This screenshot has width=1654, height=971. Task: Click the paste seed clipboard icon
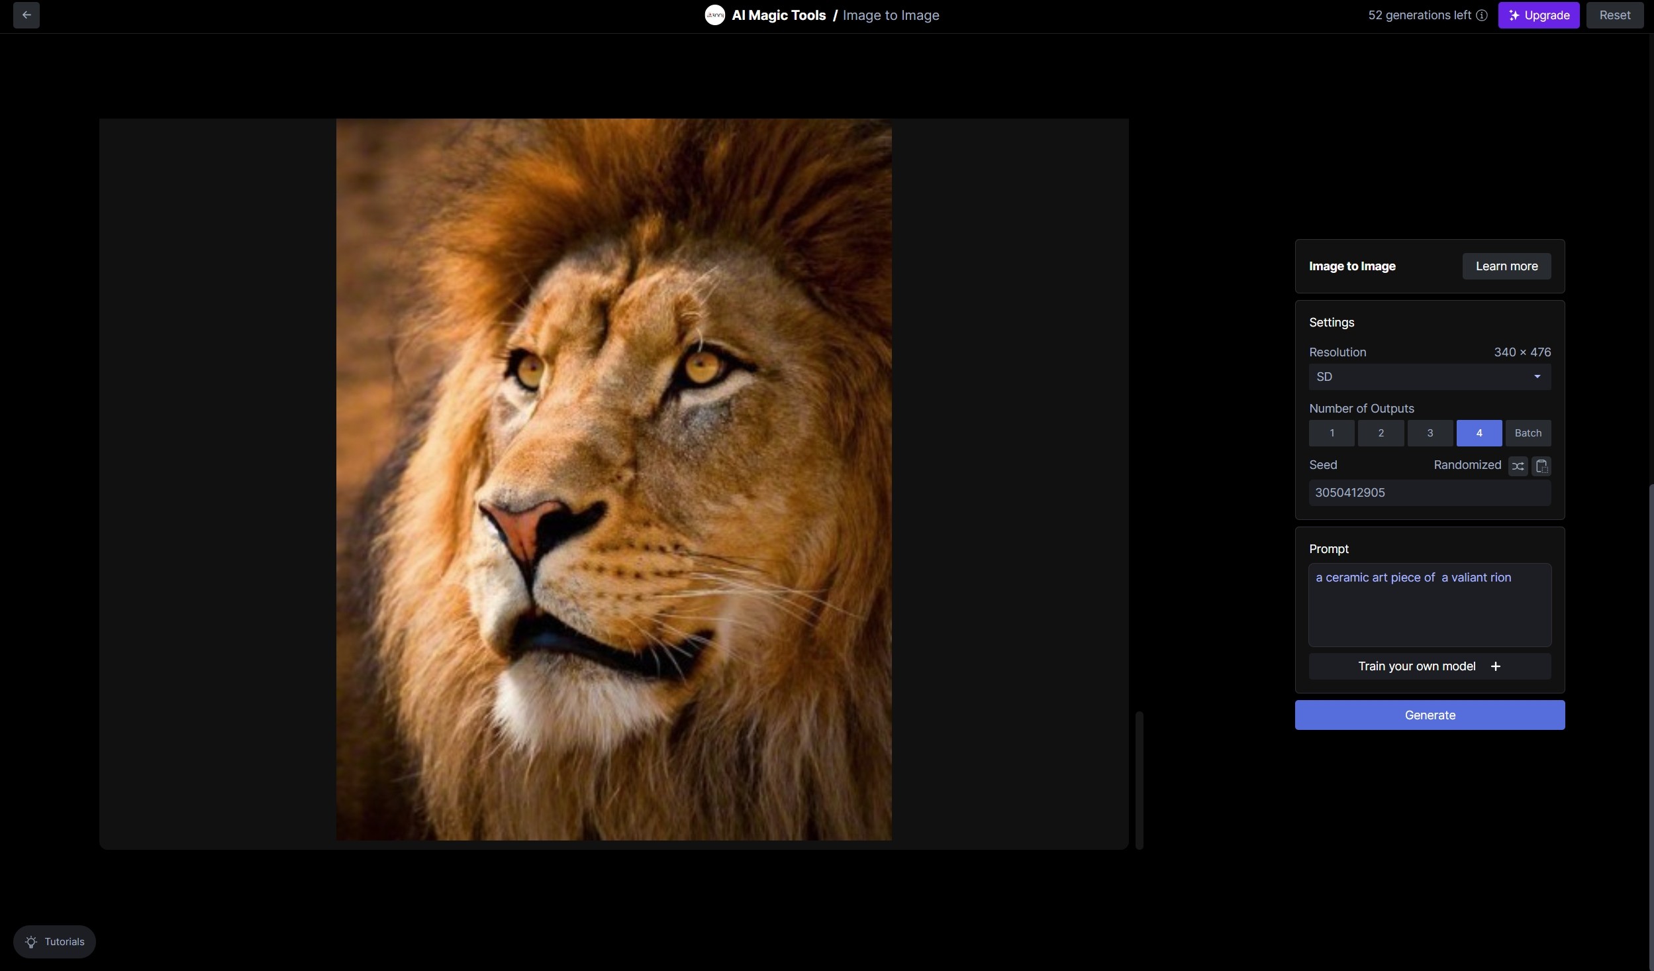pyautogui.click(x=1541, y=466)
